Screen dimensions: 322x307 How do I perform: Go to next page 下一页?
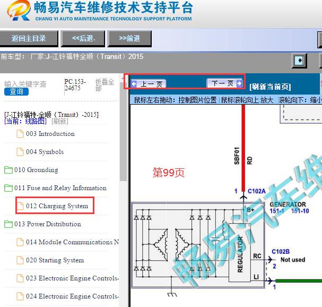click(225, 83)
